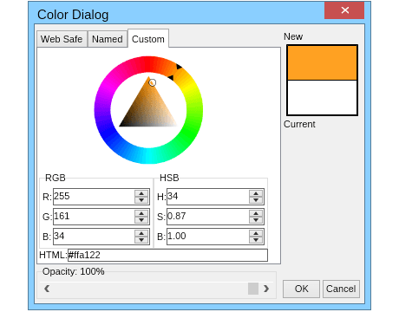Increase the R value with up arrow

pyautogui.click(x=141, y=193)
